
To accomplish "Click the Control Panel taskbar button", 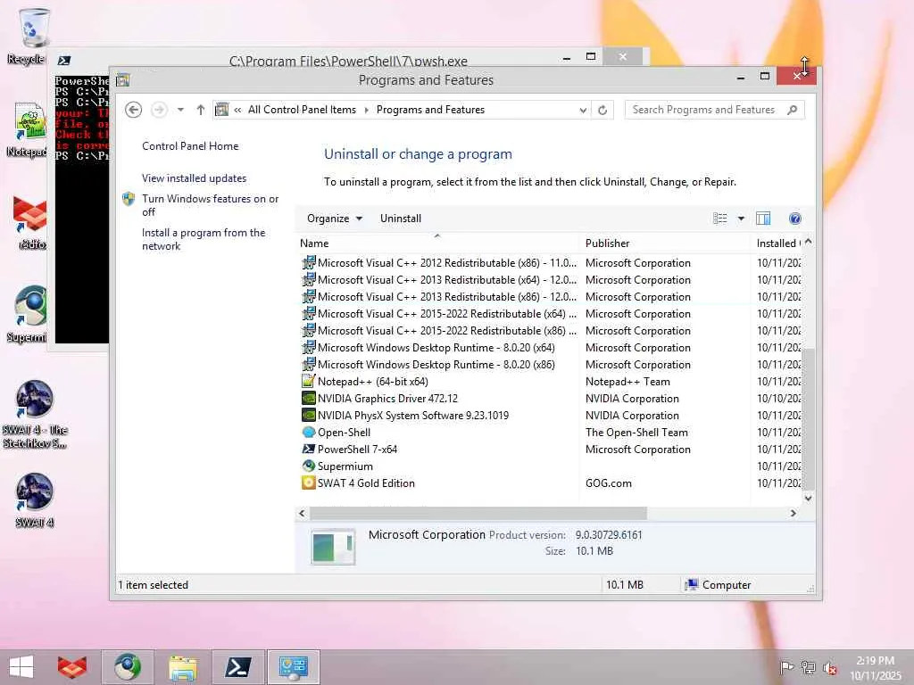I will (x=293, y=667).
